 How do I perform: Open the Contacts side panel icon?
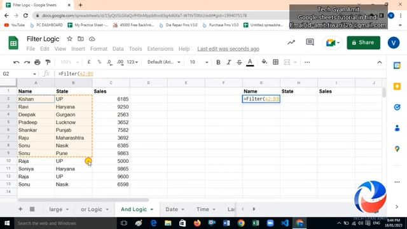coord(397,128)
